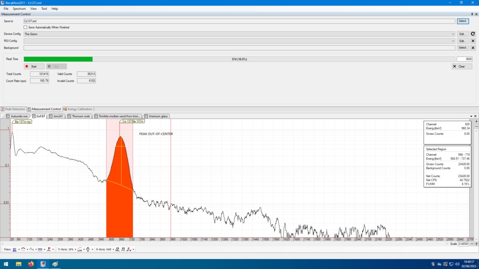Click the Start measurement button

pos(34,66)
